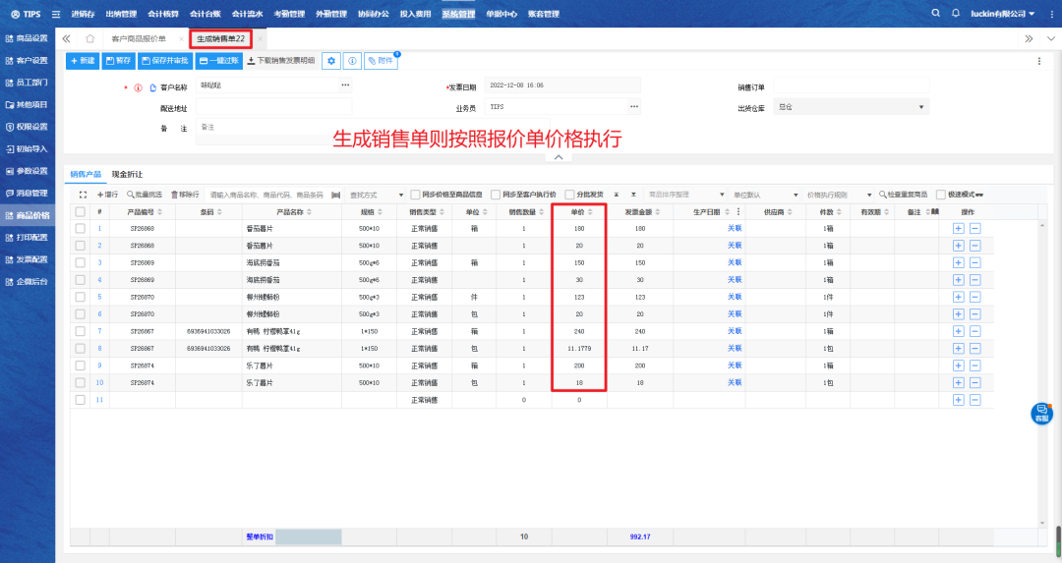The width and height of the screenshot is (1062, 563).
Task: Click the 关联 link in row 3
Action: click(x=735, y=262)
